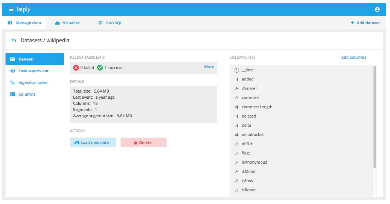This screenshot has width=390, height=204.
Task: Click the 0 failed task count
Action: (x=87, y=68)
